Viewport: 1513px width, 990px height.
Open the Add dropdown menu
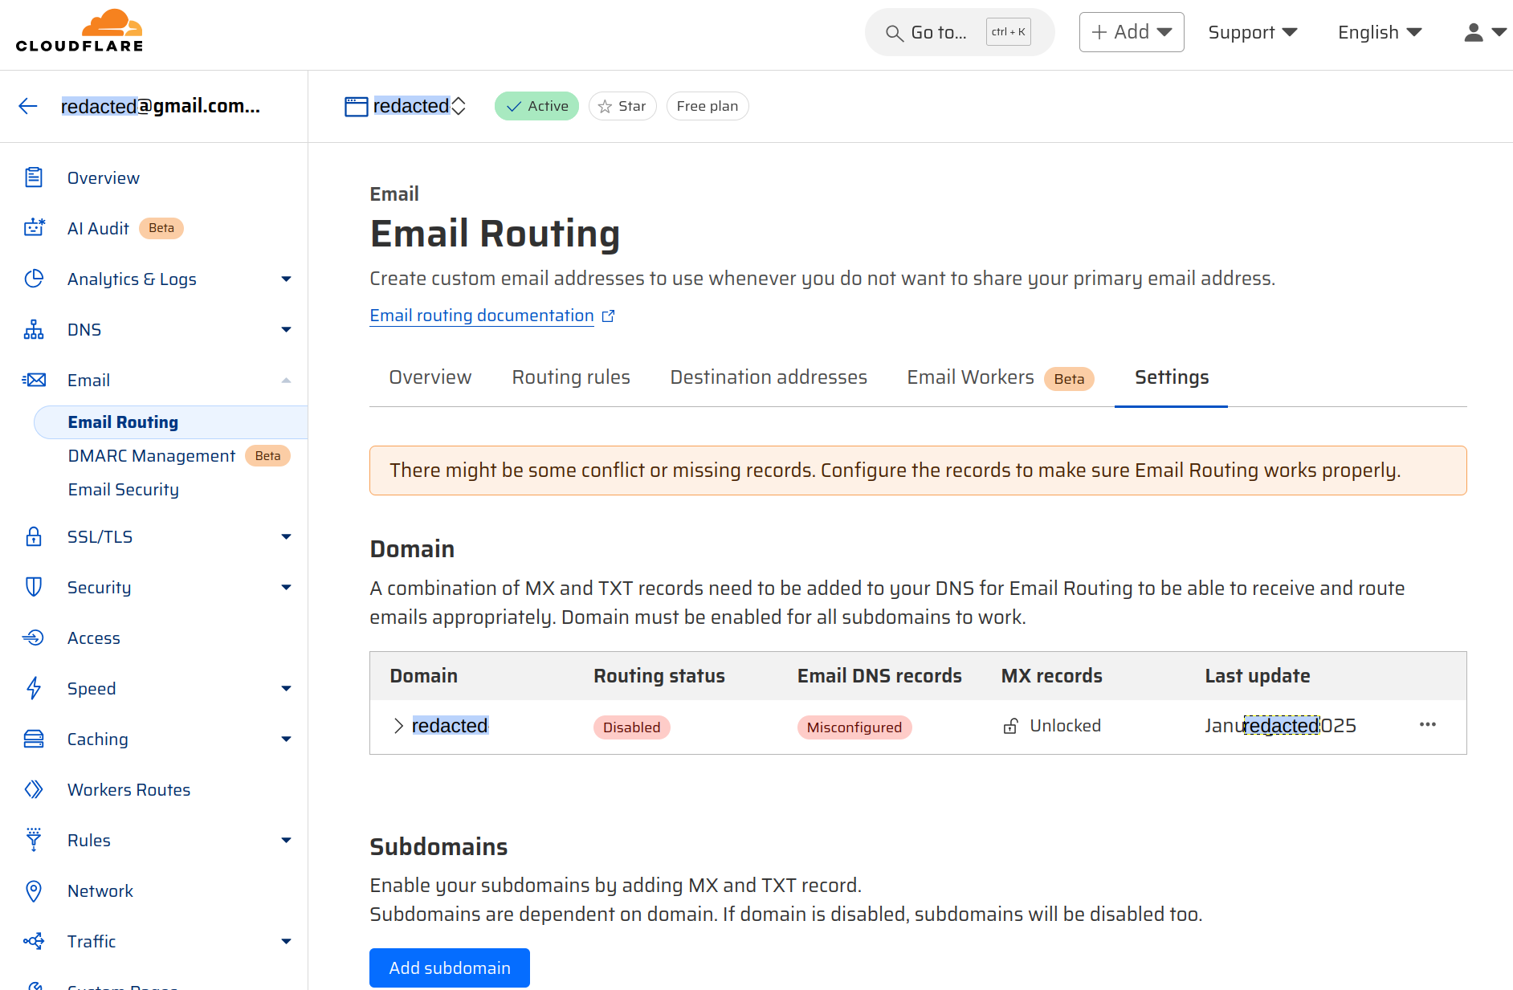point(1132,32)
